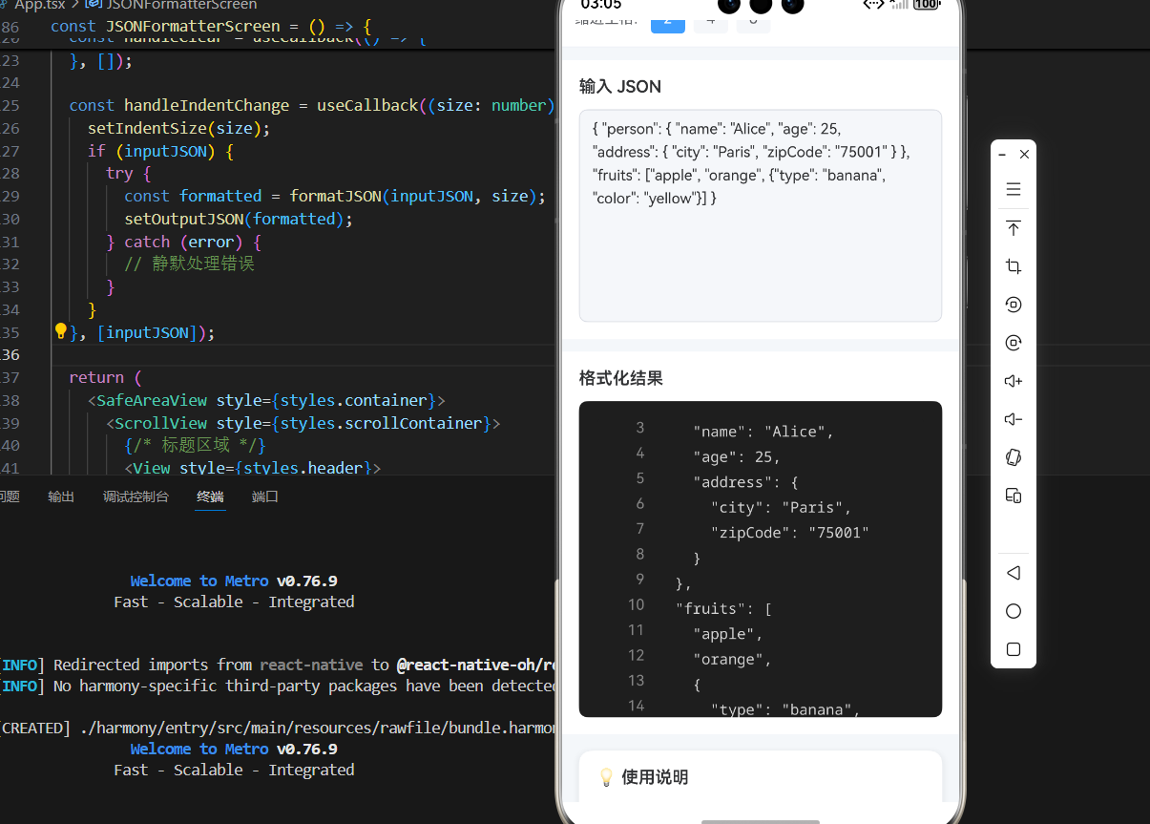Tap the emulator Back triangle button
The height and width of the screenshot is (824, 1150).
coord(1014,573)
